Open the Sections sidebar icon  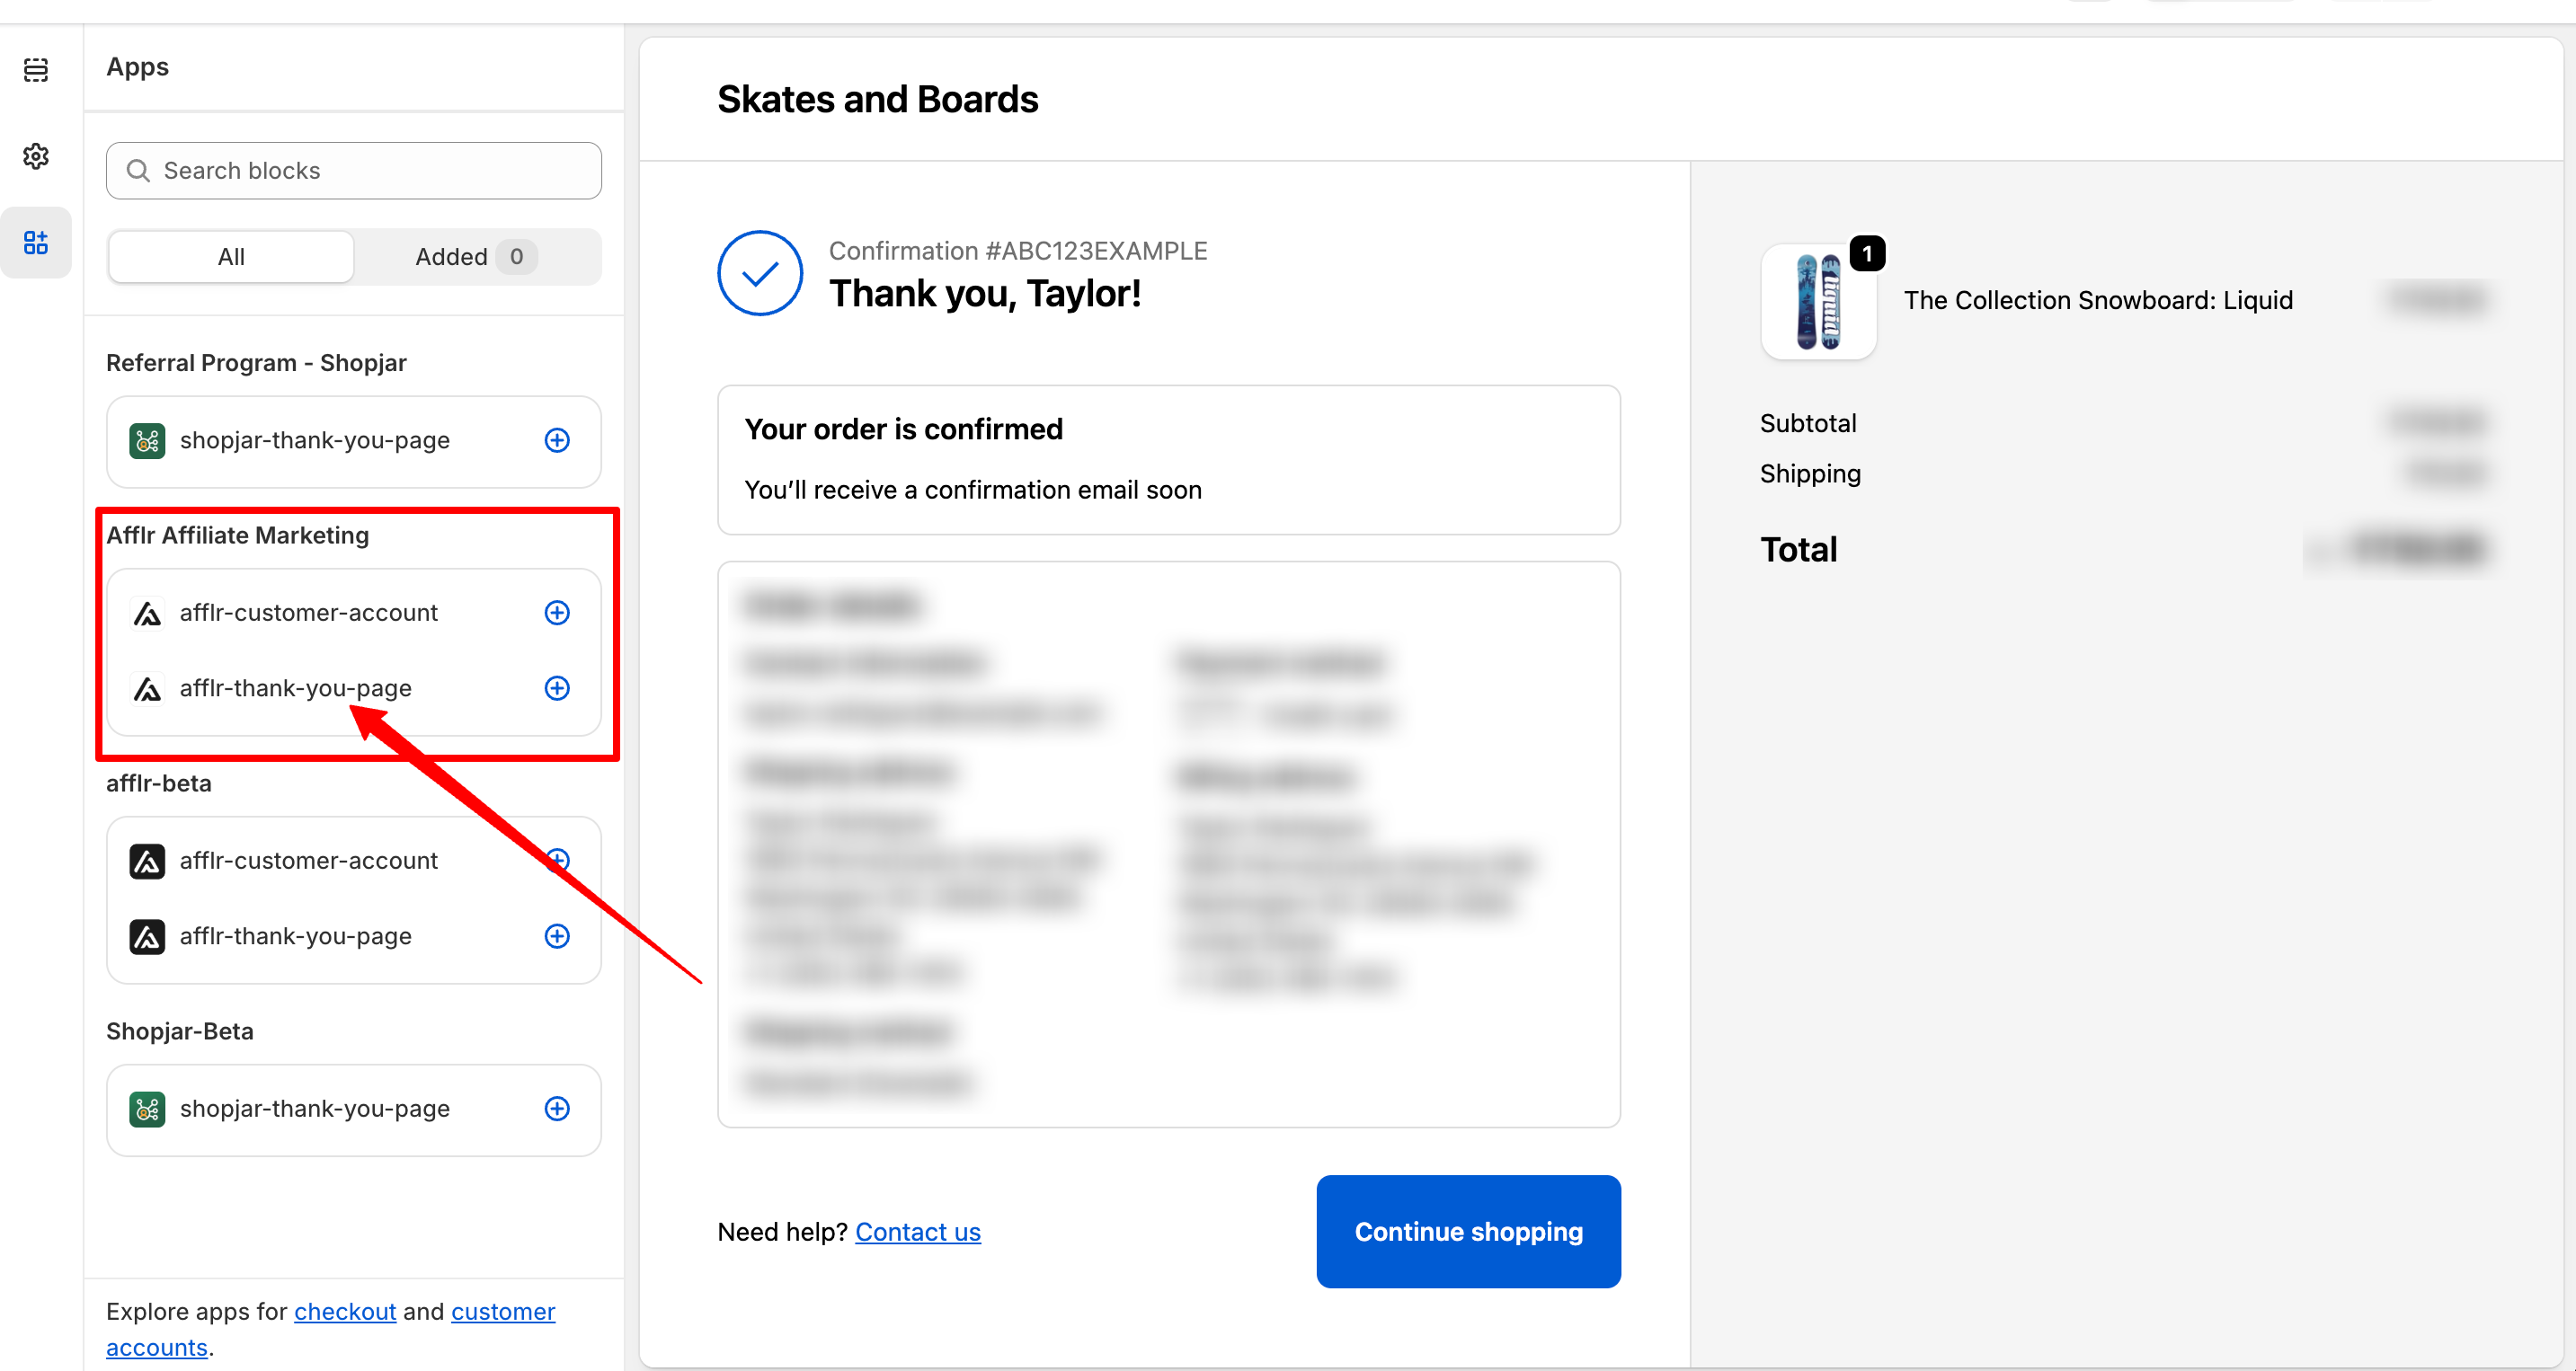tap(36, 69)
